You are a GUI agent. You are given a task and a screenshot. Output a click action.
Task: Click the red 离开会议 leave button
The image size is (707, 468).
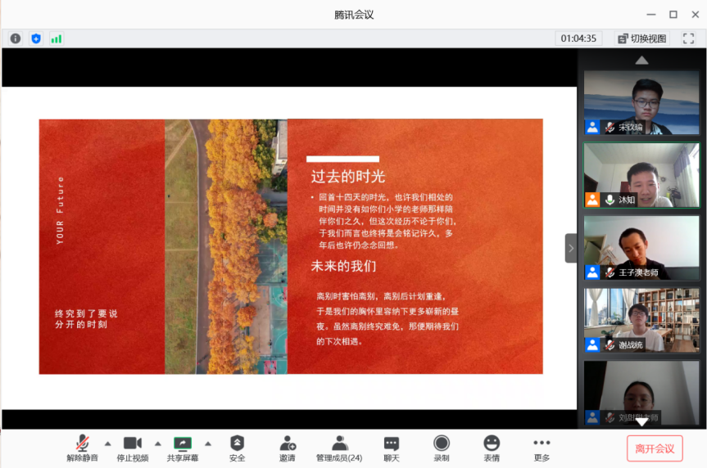[x=655, y=448]
